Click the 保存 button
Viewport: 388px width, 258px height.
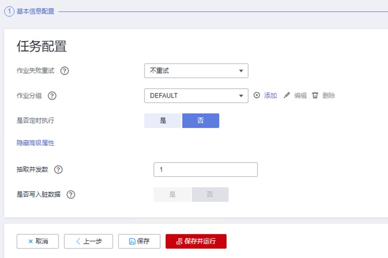tap(139, 241)
